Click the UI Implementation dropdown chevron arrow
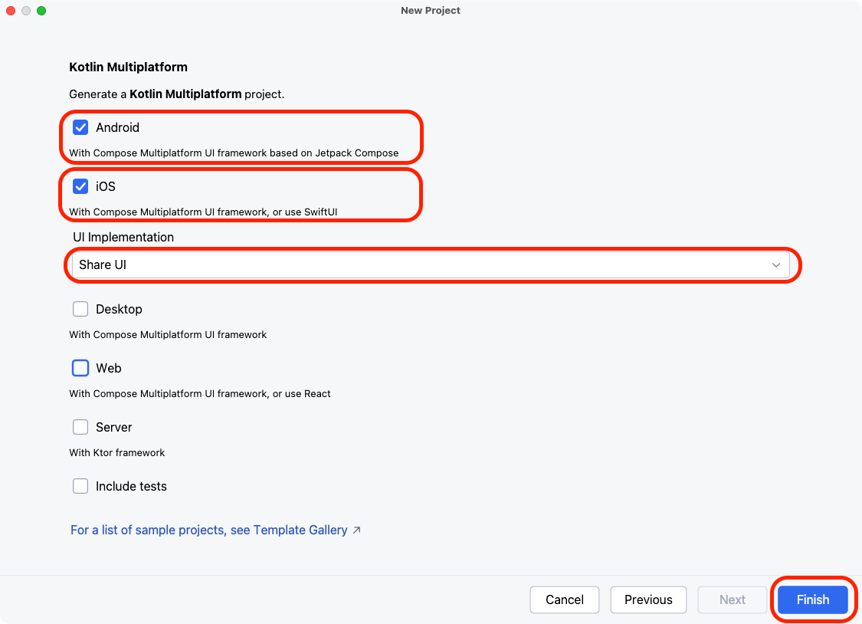Screen dimensions: 862x624 pyautogui.click(x=775, y=265)
